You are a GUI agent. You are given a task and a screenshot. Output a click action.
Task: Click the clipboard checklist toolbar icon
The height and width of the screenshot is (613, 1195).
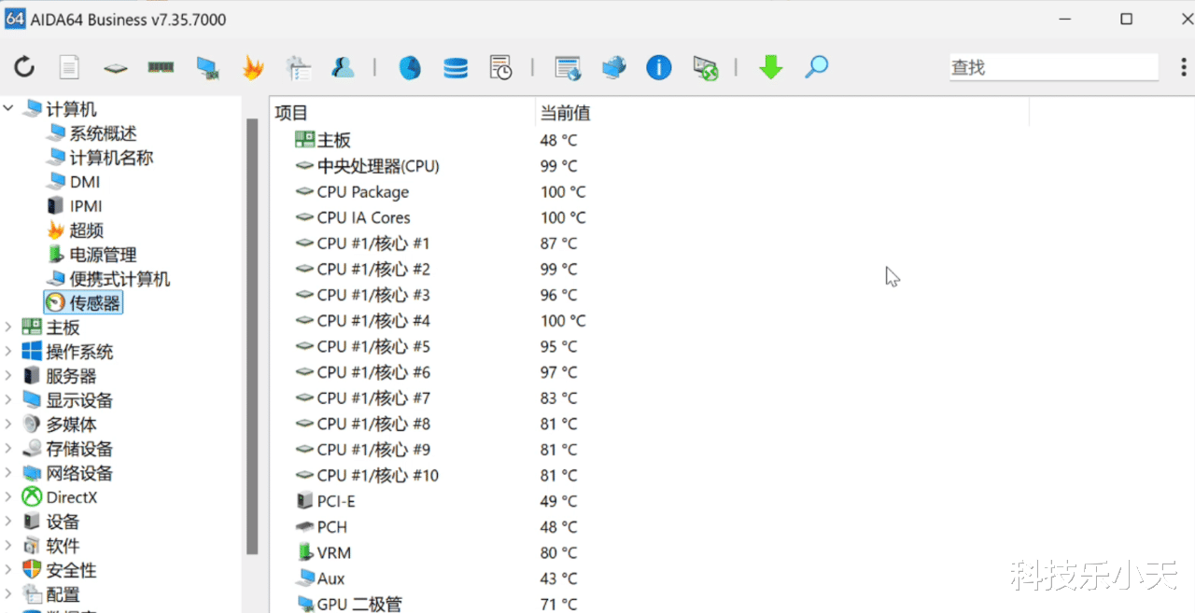click(298, 67)
